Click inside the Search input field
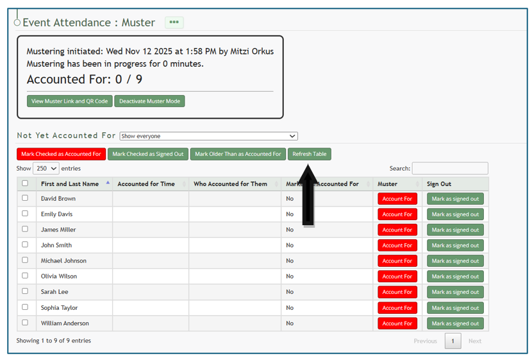The image size is (532, 358). coord(449,168)
